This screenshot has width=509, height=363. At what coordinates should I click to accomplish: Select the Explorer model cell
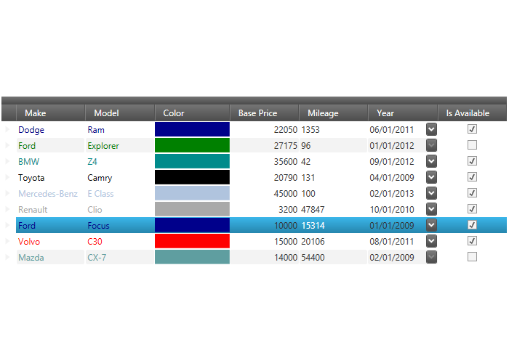point(120,145)
